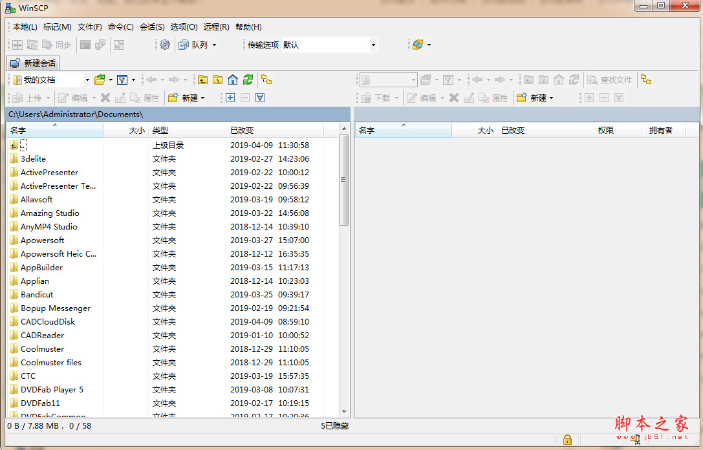The width and height of the screenshot is (703, 450).
Task: Click the greyed 查找文件 find files button
Action: [x=610, y=80]
